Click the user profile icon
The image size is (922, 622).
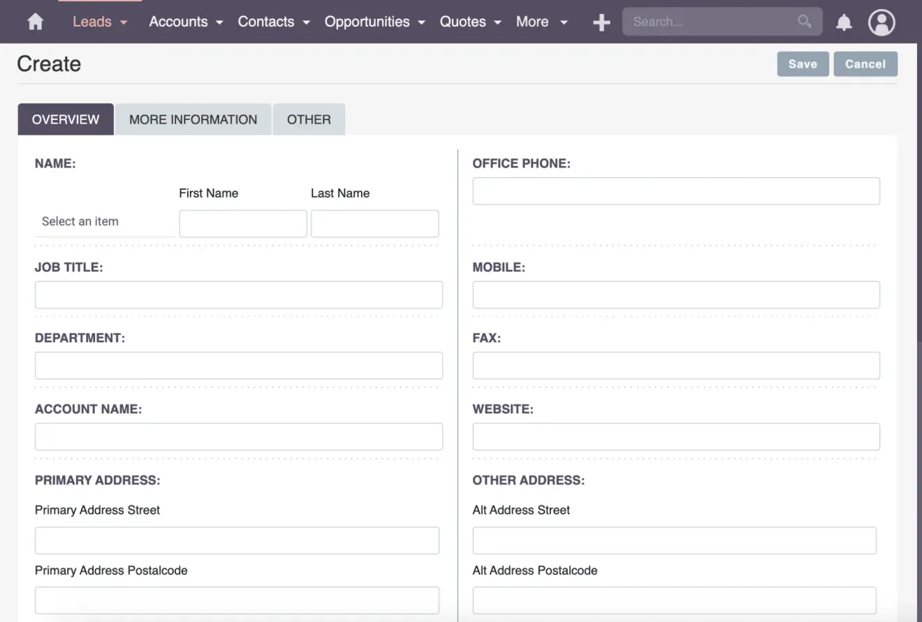coord(881,22)
